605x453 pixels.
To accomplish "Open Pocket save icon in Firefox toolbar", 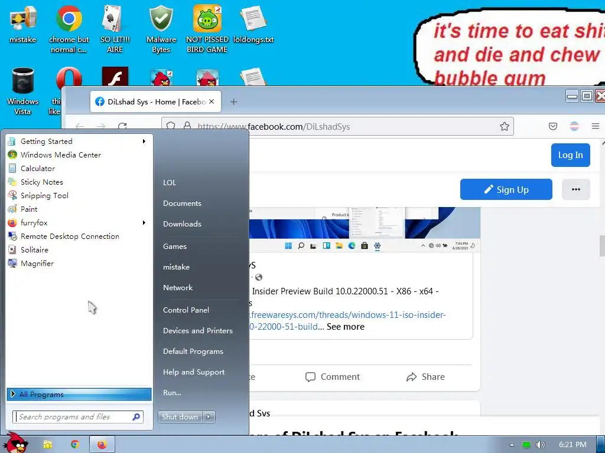I will click(x=553, y=126).
